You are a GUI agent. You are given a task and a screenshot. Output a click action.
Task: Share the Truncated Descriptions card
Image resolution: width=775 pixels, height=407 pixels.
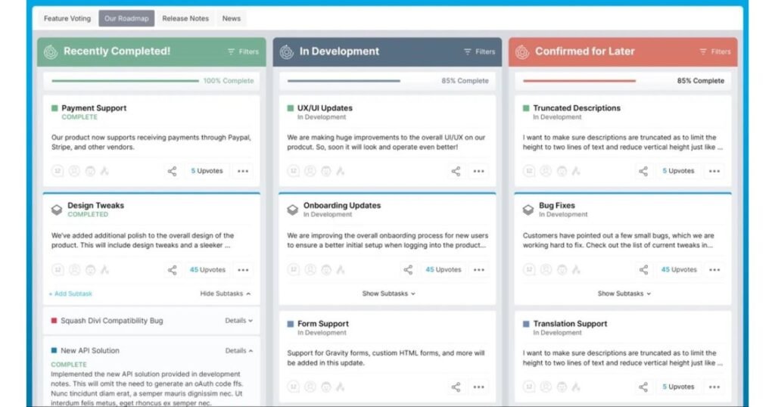[643, 171]
